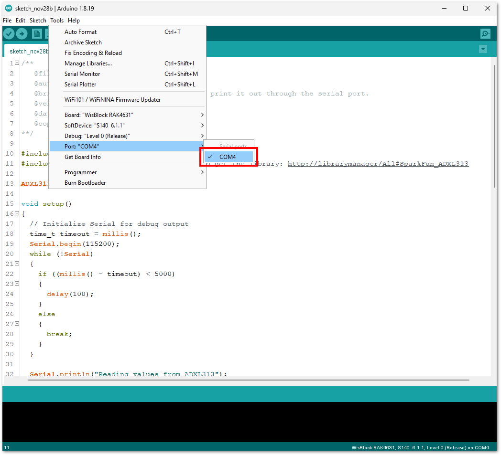Click the Verify checkmark toolbar icon

tap(9, 33)
